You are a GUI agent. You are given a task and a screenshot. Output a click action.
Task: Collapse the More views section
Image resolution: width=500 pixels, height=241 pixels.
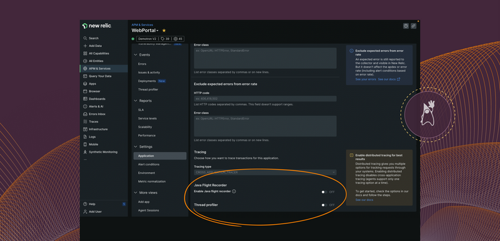(x=135, y=193)
